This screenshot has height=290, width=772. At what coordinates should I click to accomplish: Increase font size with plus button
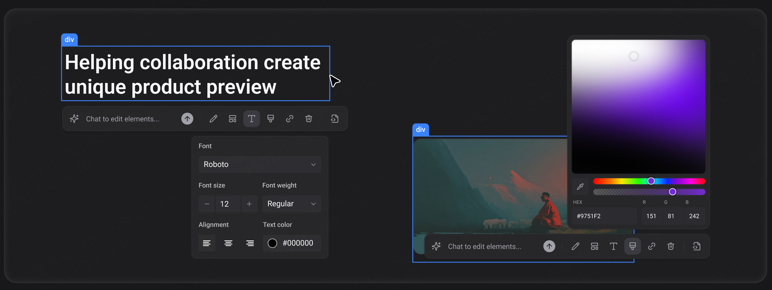[x=249, y=204]
